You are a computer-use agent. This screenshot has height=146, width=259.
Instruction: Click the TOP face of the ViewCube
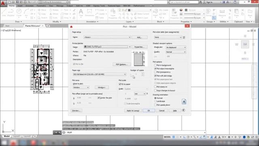245,44
